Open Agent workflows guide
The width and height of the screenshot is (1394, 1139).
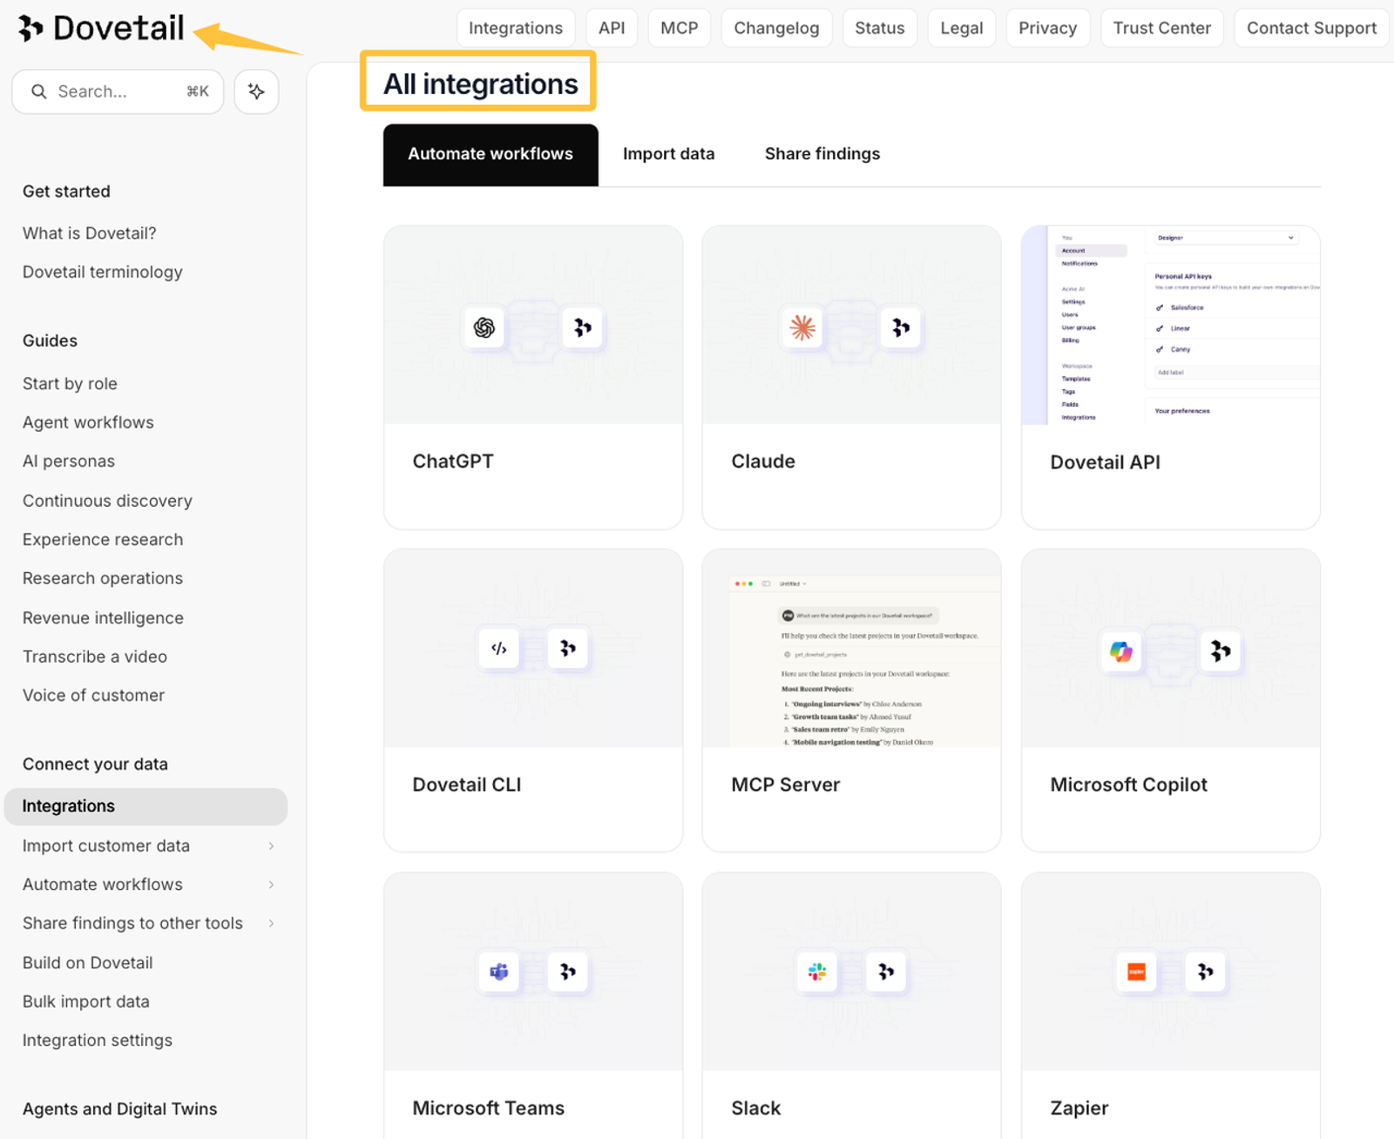coord(88,422)
